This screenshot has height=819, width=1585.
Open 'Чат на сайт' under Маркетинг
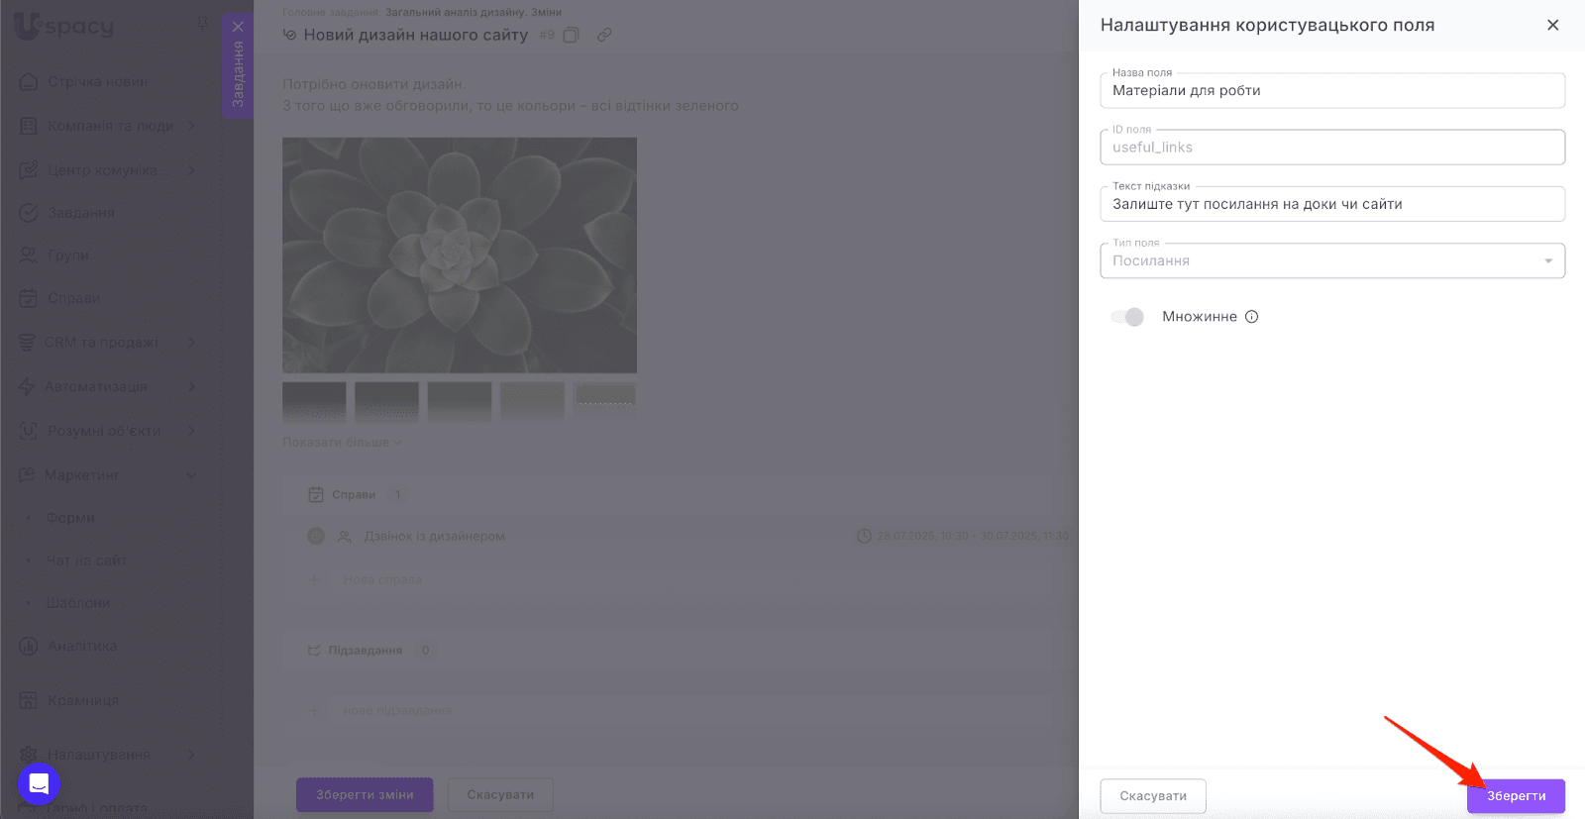[86, 561]
